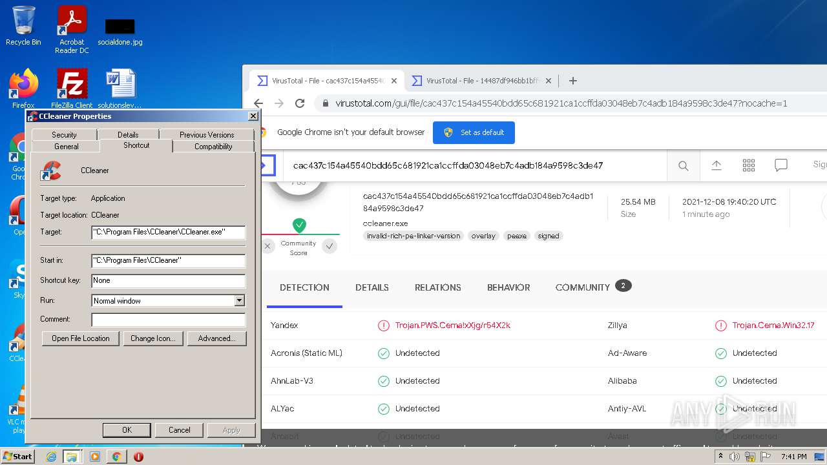
Task: Click the signed tag
Action: pyautogui.click(x=549, y=236)
